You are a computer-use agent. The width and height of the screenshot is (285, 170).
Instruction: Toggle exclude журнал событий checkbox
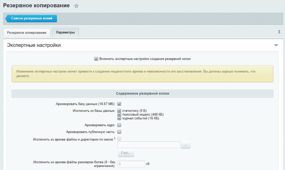pos(119,118)
